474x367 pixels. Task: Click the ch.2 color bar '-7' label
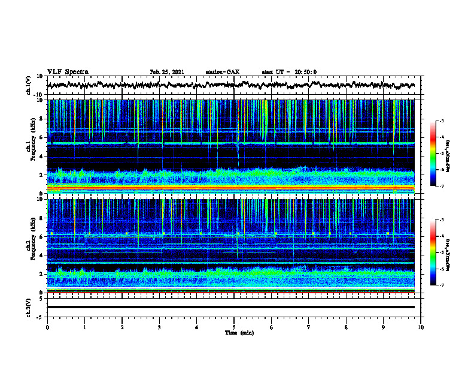pos(441,285)
